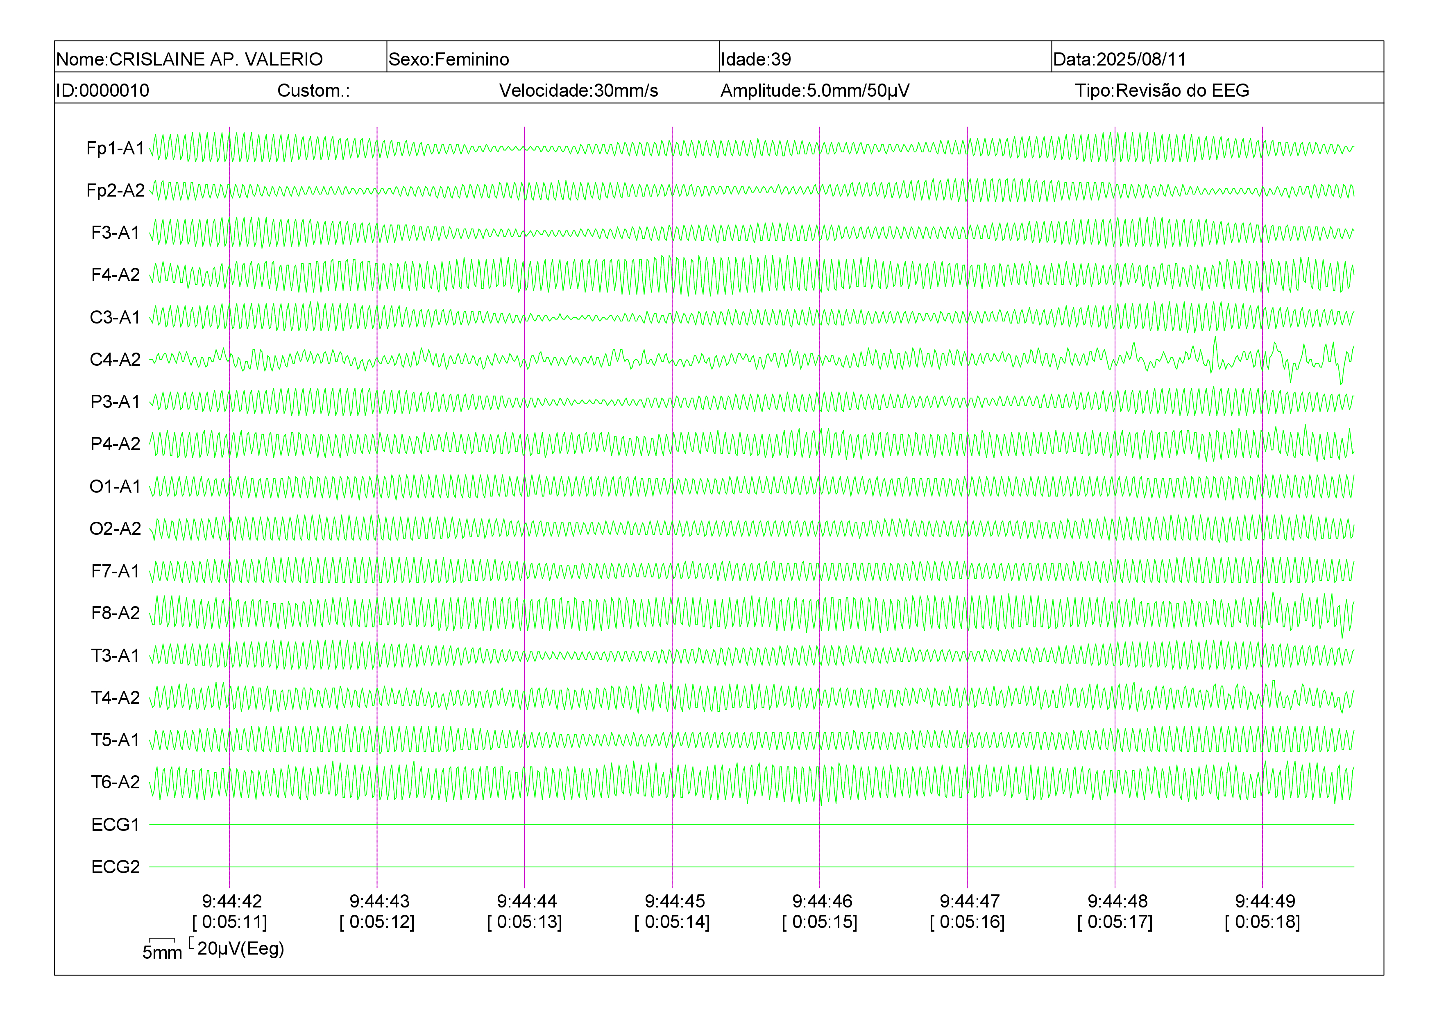1437x1016 pixels.
Task: Click elapsed time '[ 0:05:15]'
Action: click(x=820, y=922)
